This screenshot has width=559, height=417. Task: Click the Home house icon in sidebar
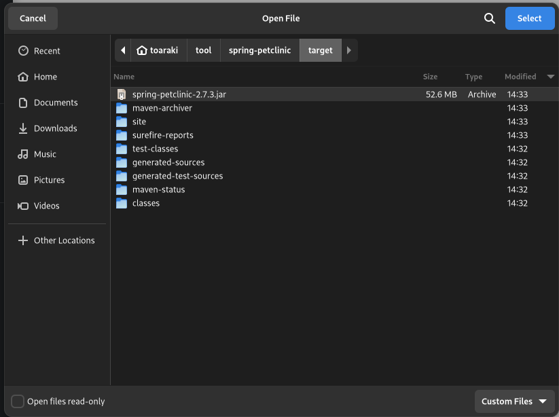tap(23, 77)
